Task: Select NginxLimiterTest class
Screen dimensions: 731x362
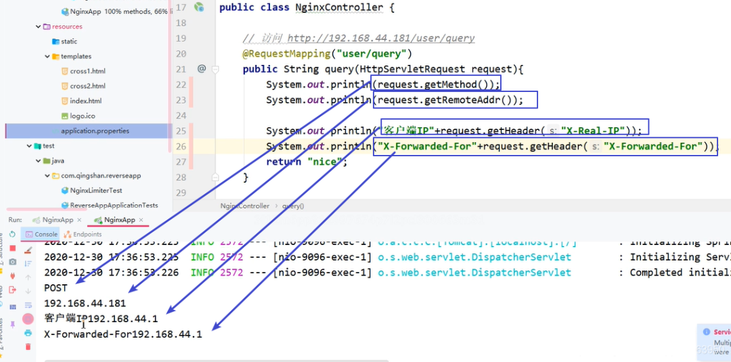Action: 92,191
